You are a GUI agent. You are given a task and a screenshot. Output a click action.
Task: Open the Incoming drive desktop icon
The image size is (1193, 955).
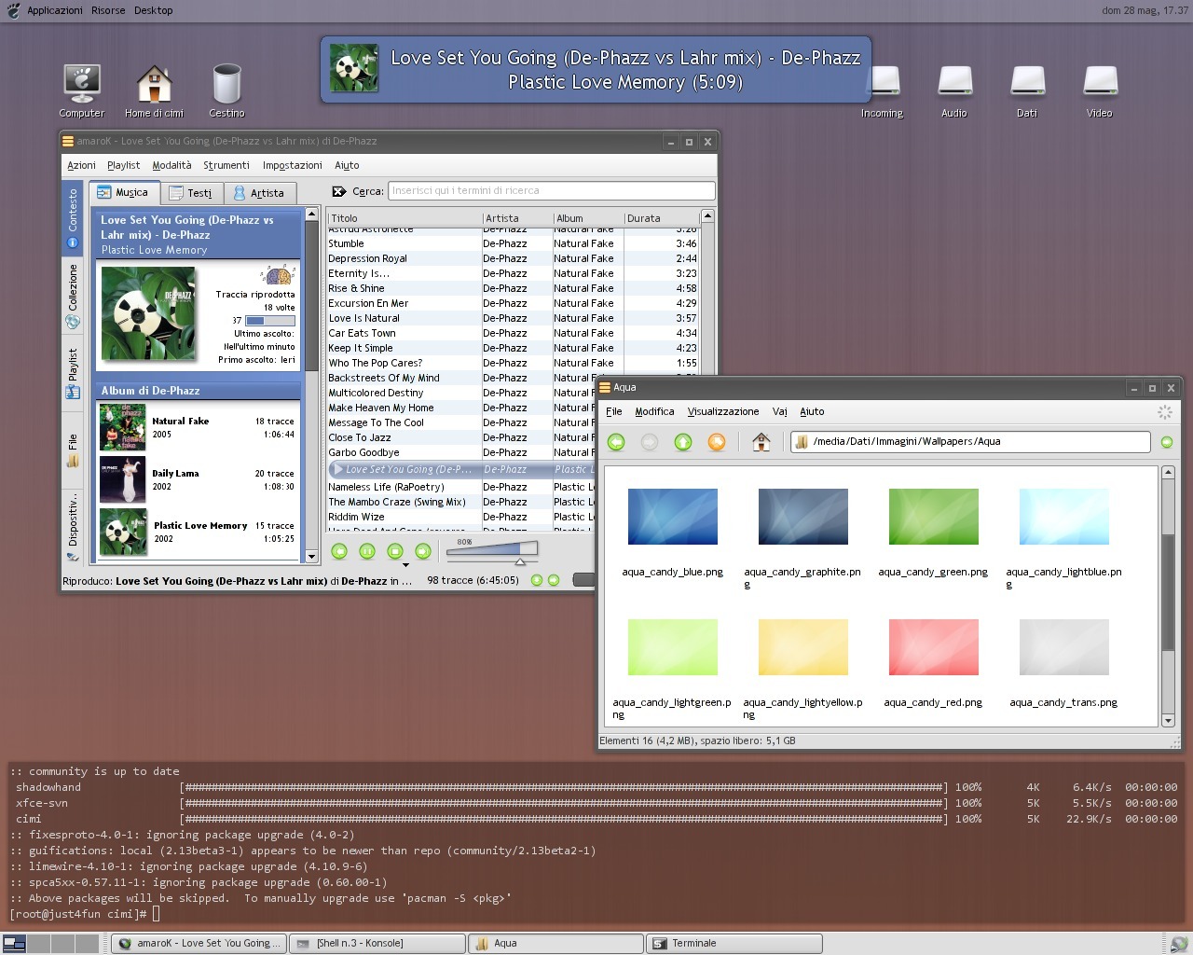(882, 92)
